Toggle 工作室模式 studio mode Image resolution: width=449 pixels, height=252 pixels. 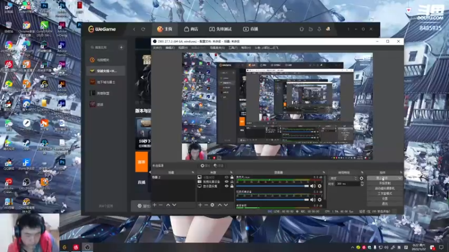(x=385, y=193)
